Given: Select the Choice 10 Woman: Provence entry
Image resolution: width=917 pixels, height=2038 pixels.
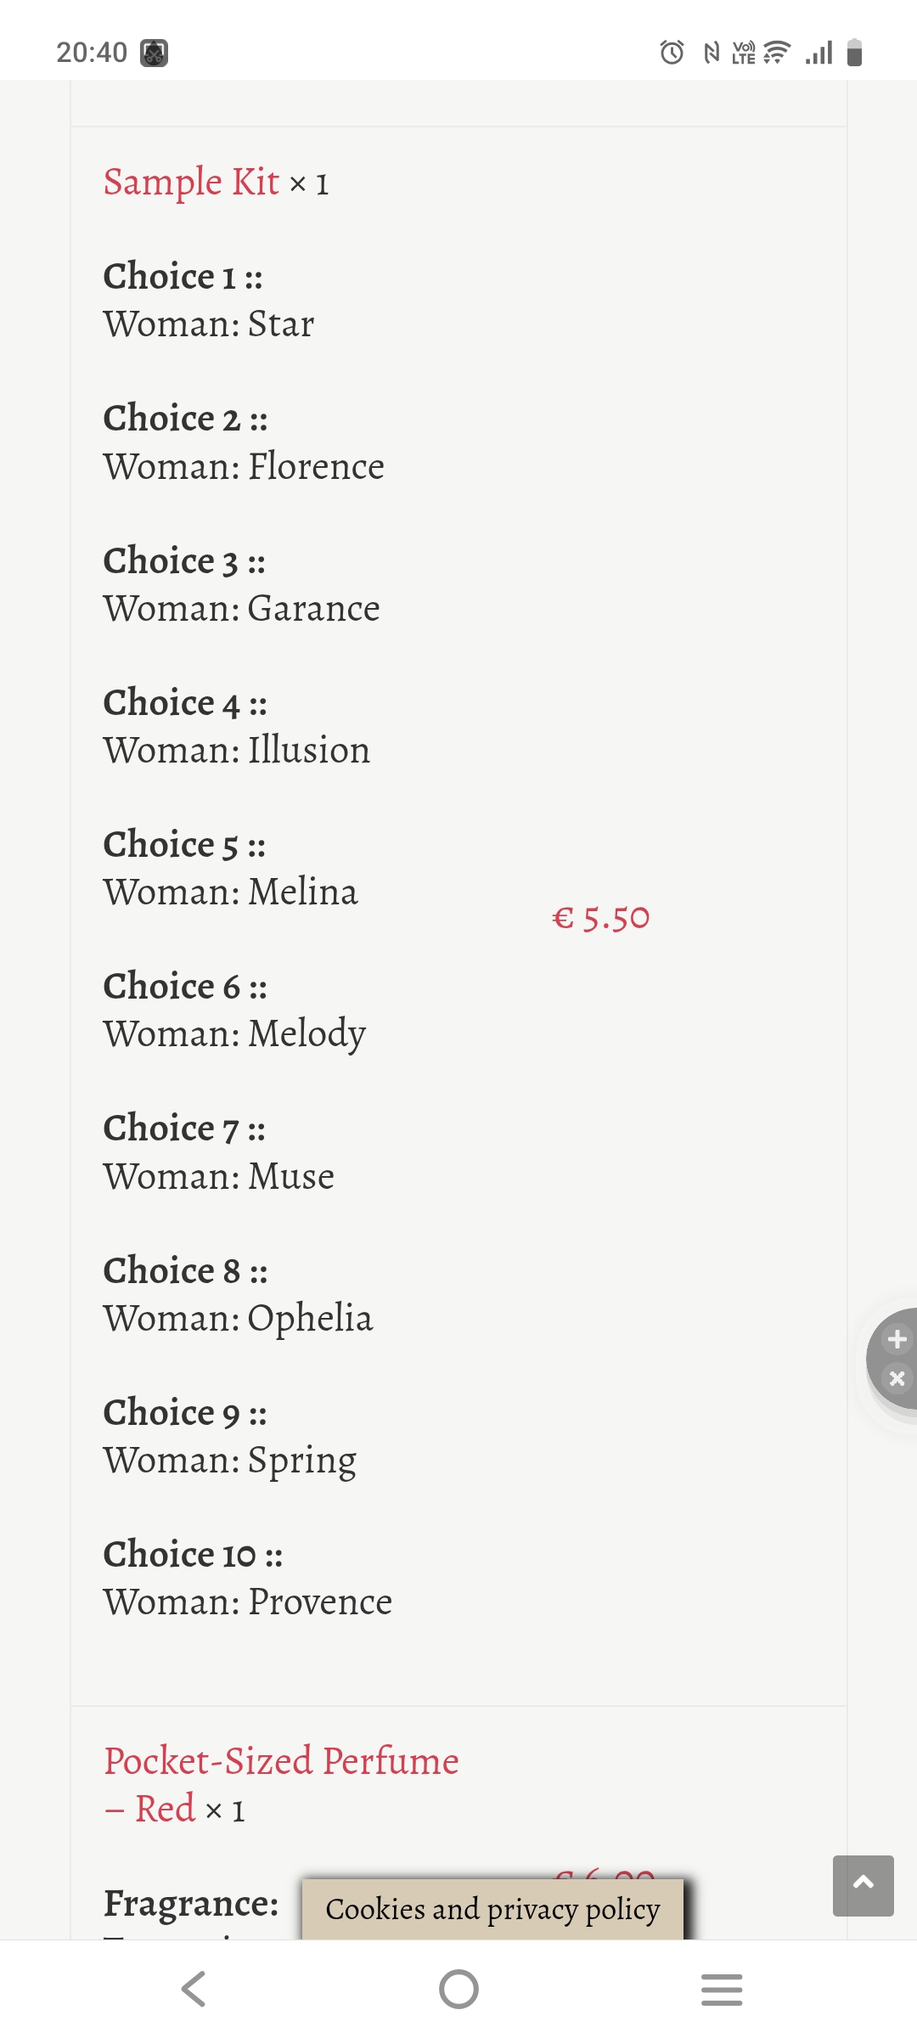Looking at the screenshot, I should click(248, 1579).
